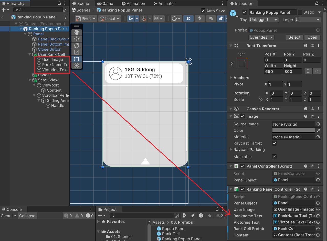Screen dimensions: 327x241
Task: Collapse the Scroll View tree item
Action: click(30, 80)
